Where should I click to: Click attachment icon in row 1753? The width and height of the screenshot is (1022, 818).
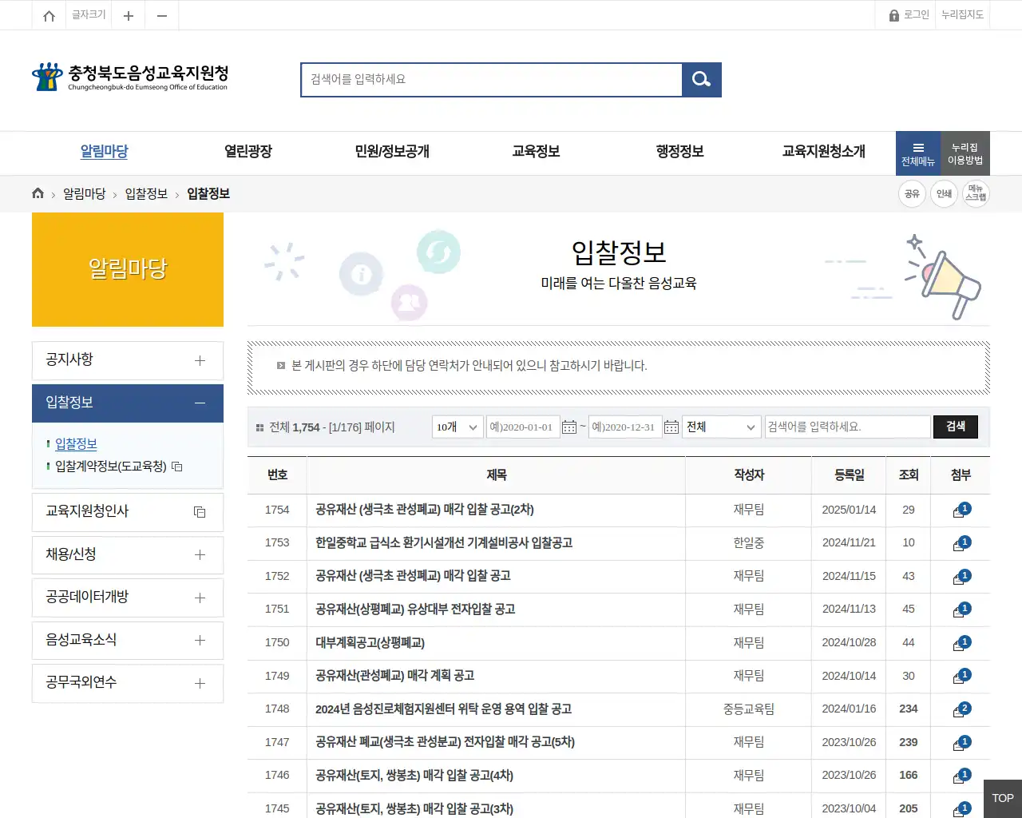(x=961, y=544)
